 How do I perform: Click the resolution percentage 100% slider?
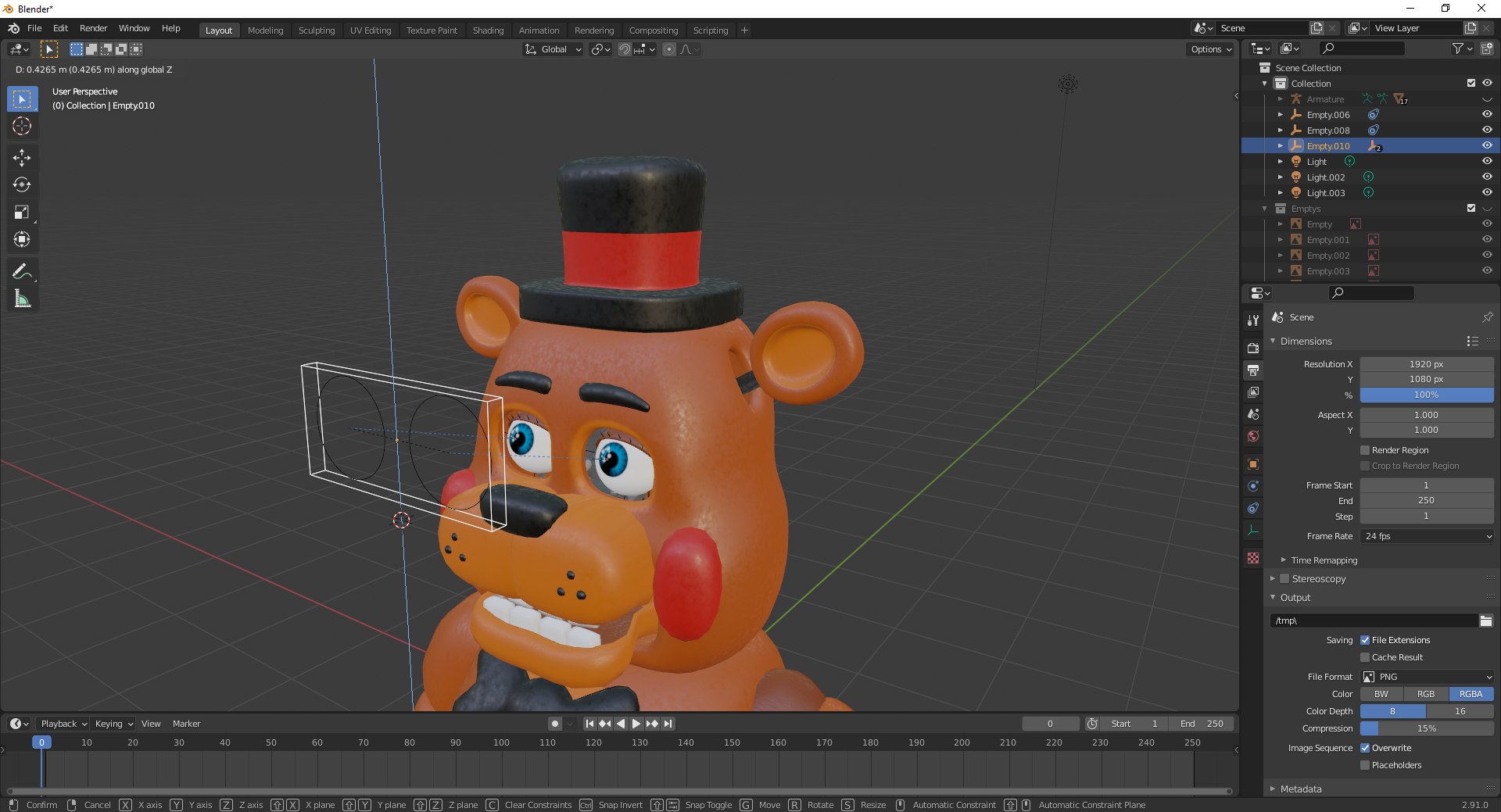(x=1427, y=395)
